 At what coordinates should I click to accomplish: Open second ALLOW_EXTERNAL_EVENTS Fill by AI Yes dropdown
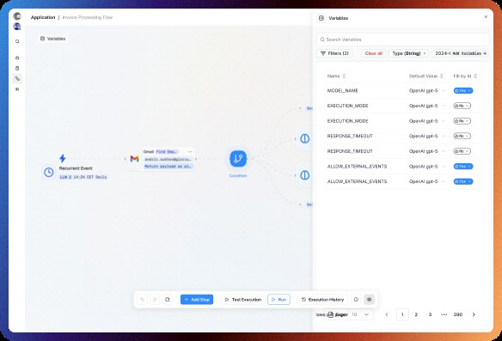(463, 182)
